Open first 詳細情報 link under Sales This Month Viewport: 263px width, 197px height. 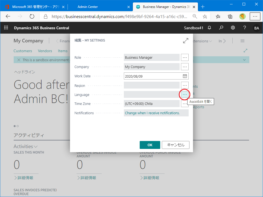(24, 178)
